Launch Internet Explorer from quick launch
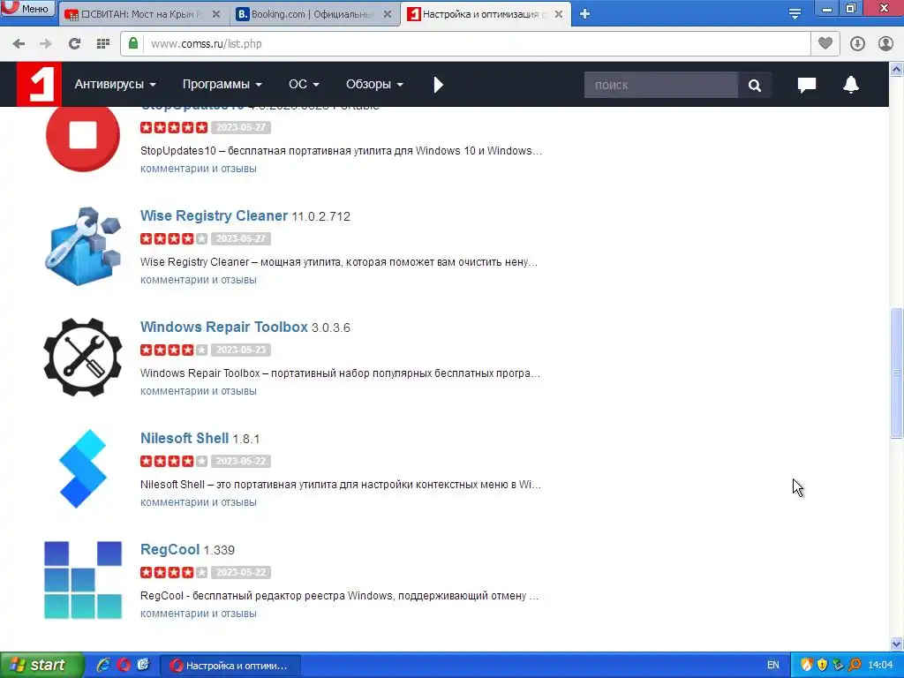Screen dimensions: 904x678 click(x=104, y=665)
